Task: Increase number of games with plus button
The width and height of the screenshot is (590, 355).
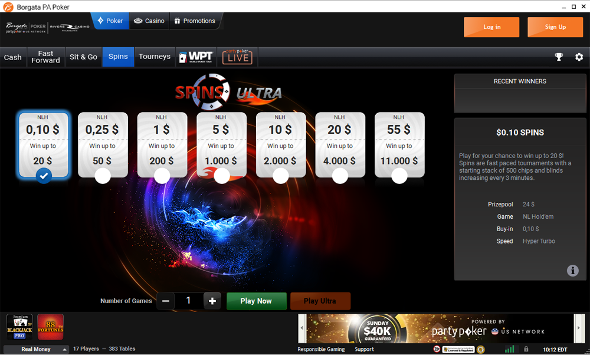Action: tap(212, 301)
